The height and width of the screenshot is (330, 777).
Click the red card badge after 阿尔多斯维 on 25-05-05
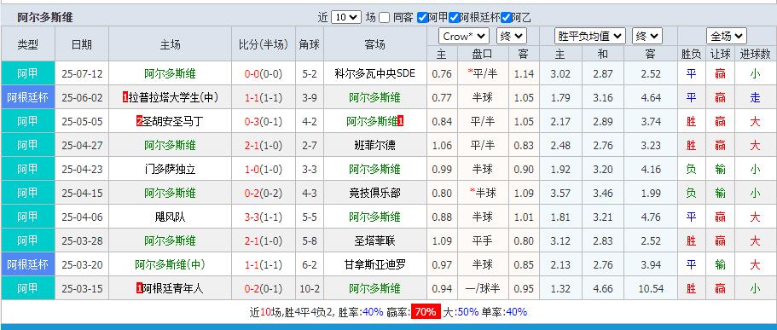[400, 121]
